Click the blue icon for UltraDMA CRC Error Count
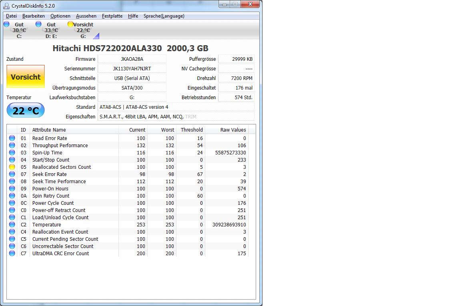The image size is (461, 306). point(12,253)
